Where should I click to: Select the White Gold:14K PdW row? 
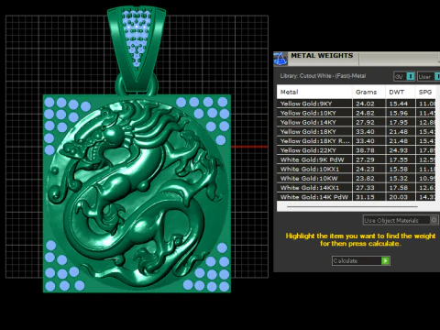(x=357, y=197)
